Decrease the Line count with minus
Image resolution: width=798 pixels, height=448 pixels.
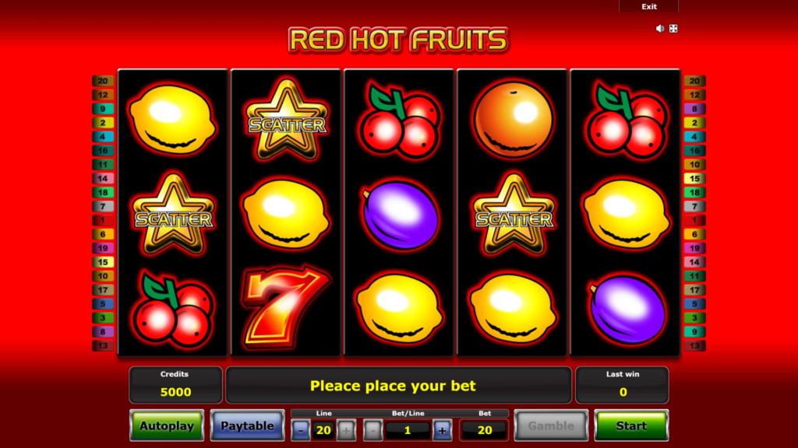(301, 430)
